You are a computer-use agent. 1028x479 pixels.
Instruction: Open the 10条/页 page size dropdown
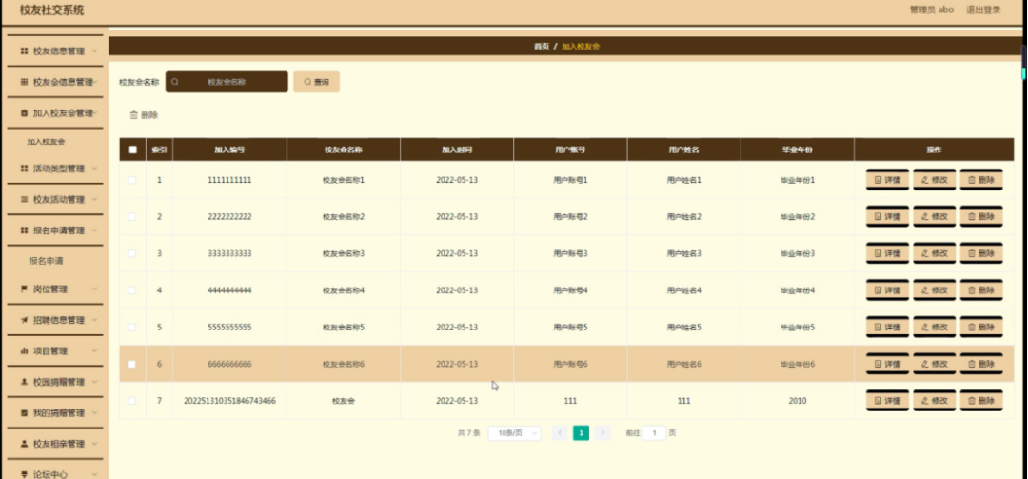point(515,433)
